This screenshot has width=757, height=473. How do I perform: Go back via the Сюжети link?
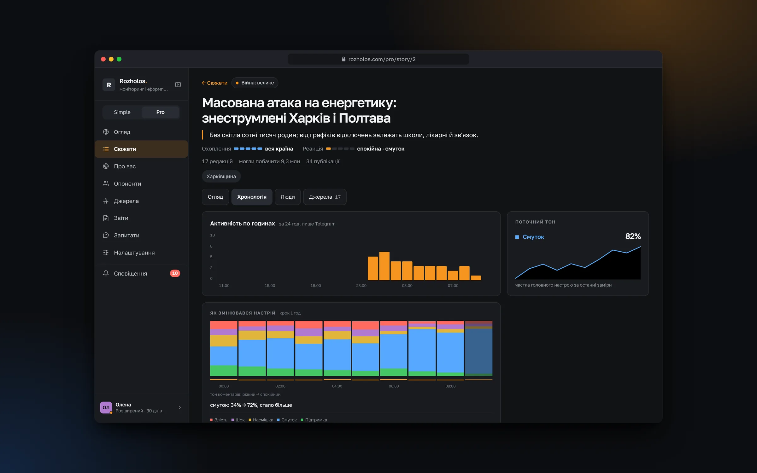214,83
